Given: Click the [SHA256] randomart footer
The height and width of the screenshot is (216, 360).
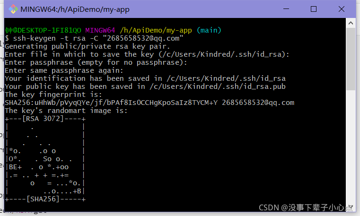Looking at the screenshot, I should click(x=45, y=199).
